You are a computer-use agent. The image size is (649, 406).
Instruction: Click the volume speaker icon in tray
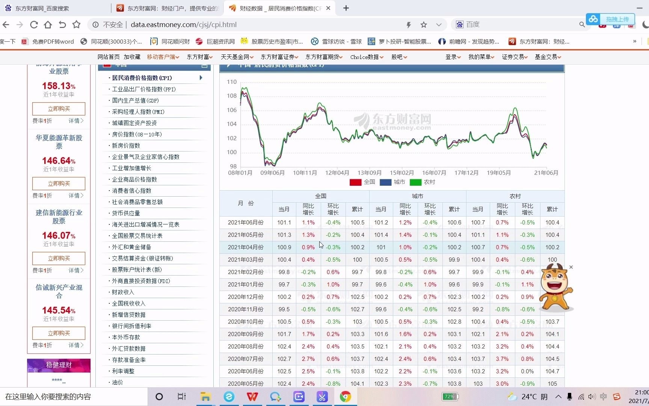(592, 397)
